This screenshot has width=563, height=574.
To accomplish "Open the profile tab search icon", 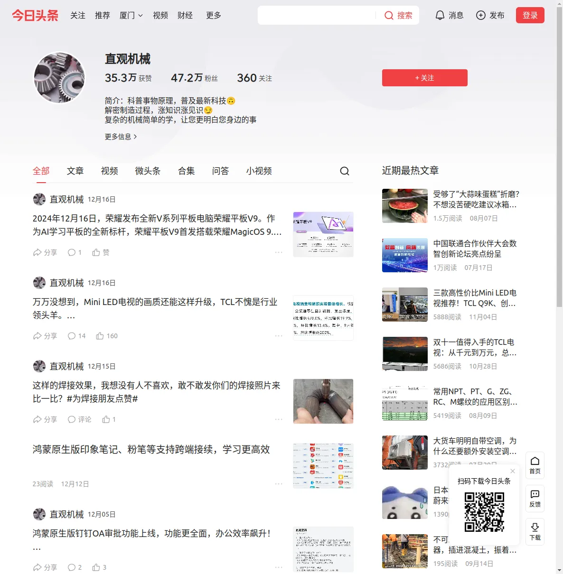I will [x=345, y=171].
